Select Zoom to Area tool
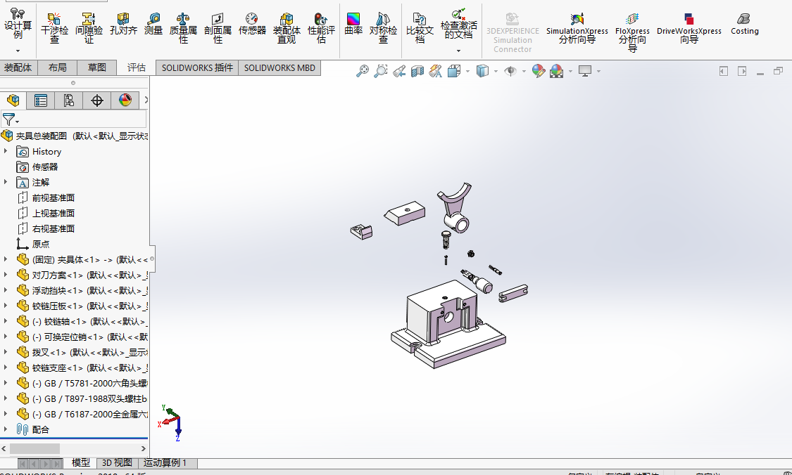This screenshot has height=475, width=792. coord(380,71)
